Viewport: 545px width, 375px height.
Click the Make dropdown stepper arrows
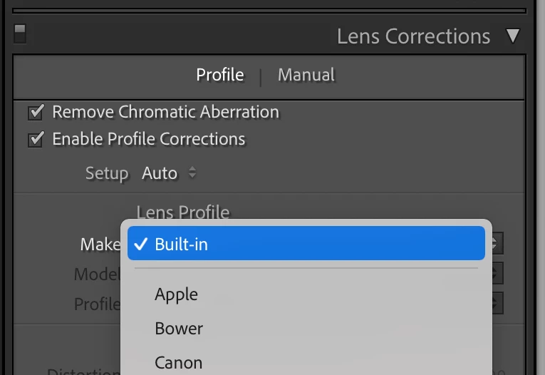click(497, 245)
